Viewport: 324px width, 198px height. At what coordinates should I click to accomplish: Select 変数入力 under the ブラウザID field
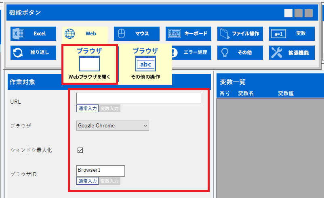pyautogui.click(x=109, y=181)
